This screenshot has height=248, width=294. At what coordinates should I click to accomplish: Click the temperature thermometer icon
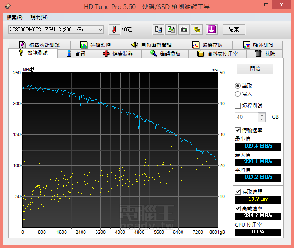(x=114, y=30)
